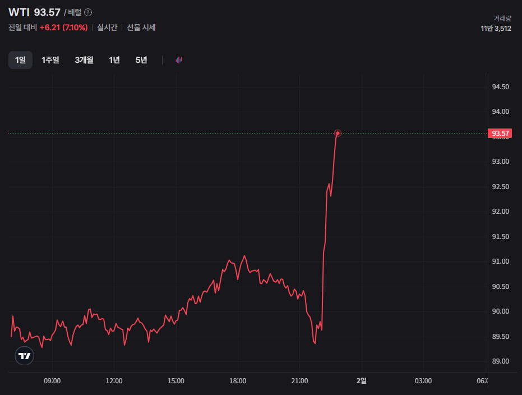The width and height of the screenshot is (522, 395).
Task: Select the 3개월 time range tab
Action: [84, 60]
